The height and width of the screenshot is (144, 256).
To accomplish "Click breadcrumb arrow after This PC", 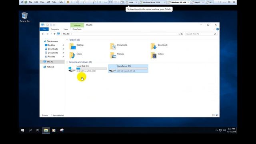I will click(x=71, y=34).
